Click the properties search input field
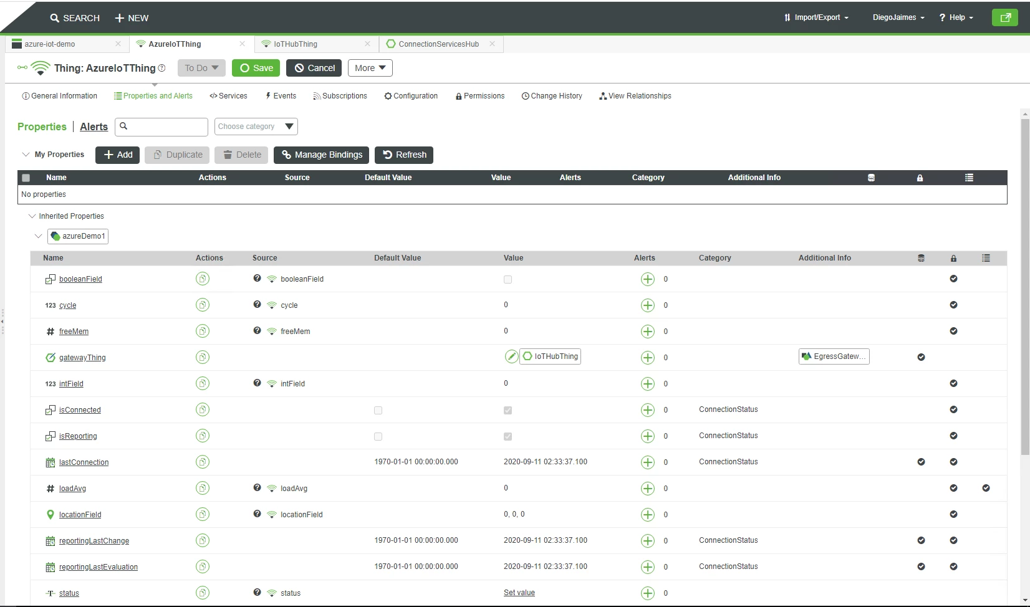The width and height of the screenshot is (1030, 607). point(161,127)
